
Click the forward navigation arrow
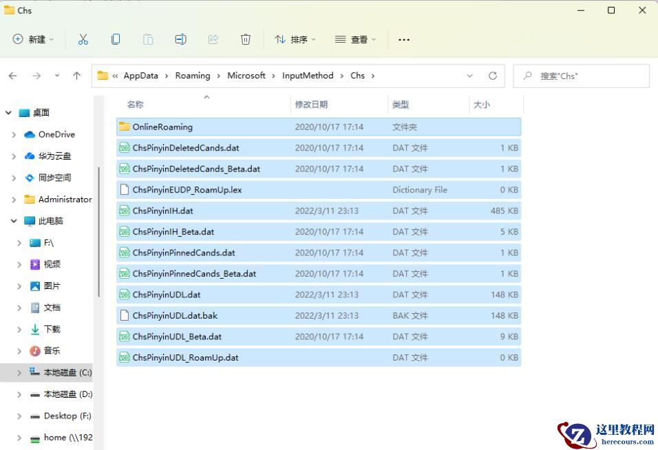point(36,76)
